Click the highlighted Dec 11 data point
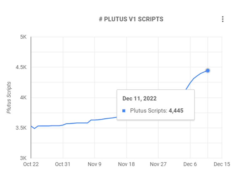Image resolution: width=244 pixels, height=177 pixels. [208, 71]
